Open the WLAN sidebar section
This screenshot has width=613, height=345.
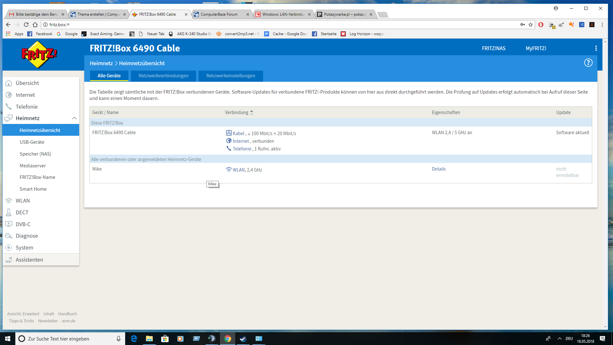click(23, 201)
